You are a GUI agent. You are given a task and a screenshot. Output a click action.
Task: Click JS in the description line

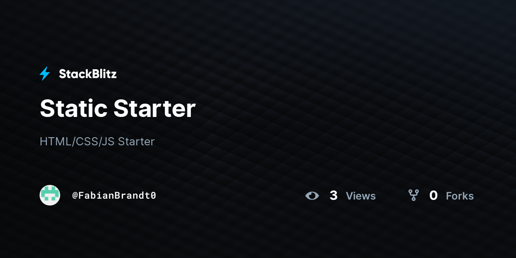(x=108, y=141)
